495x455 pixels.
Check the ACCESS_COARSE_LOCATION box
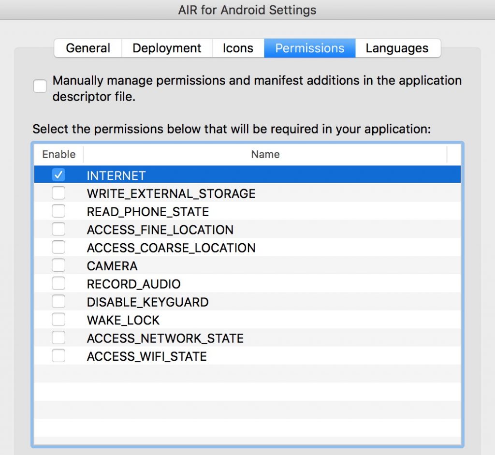[x=58, y=247]
